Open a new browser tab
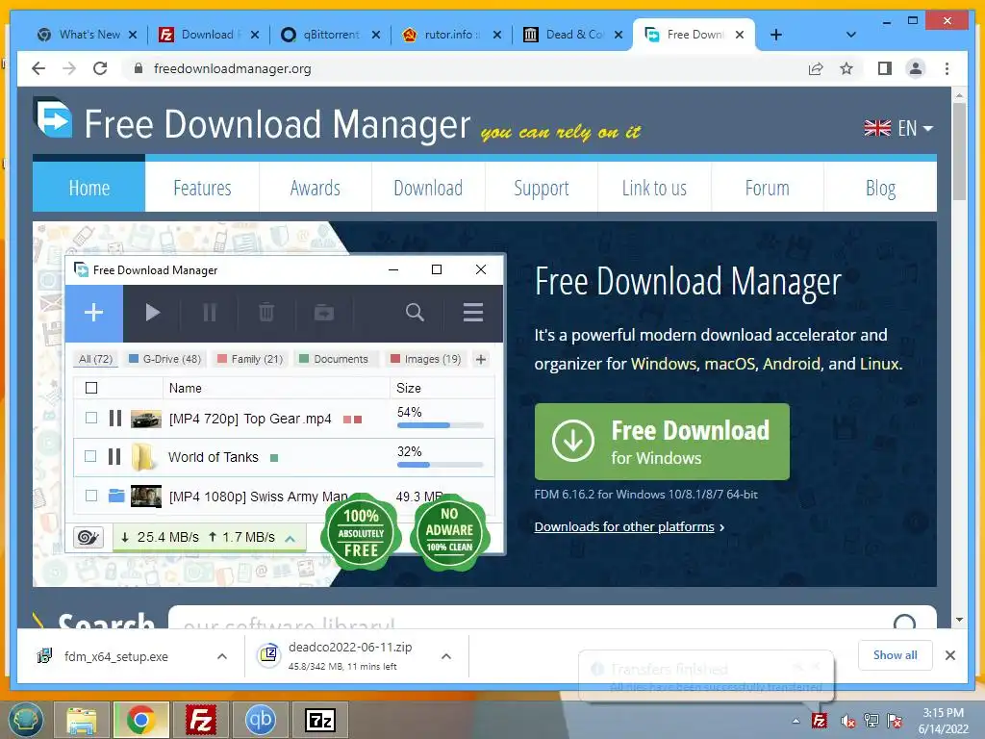 776,35
